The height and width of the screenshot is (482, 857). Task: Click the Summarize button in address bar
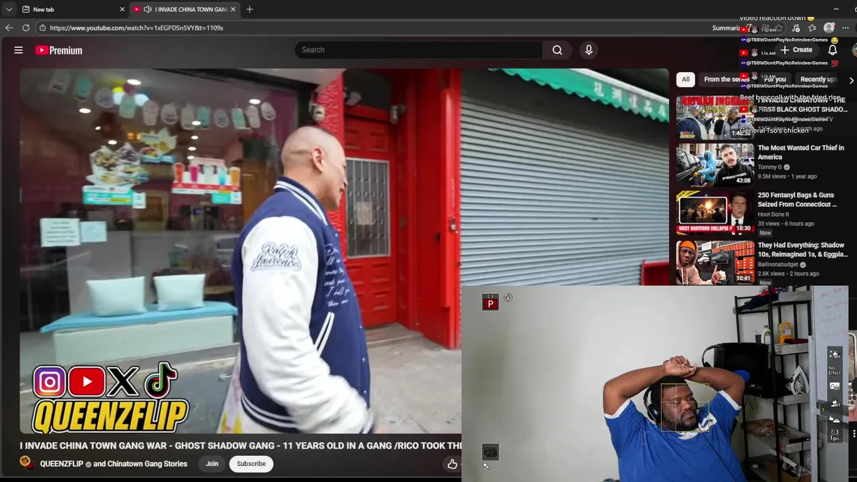tap(726, 28)
